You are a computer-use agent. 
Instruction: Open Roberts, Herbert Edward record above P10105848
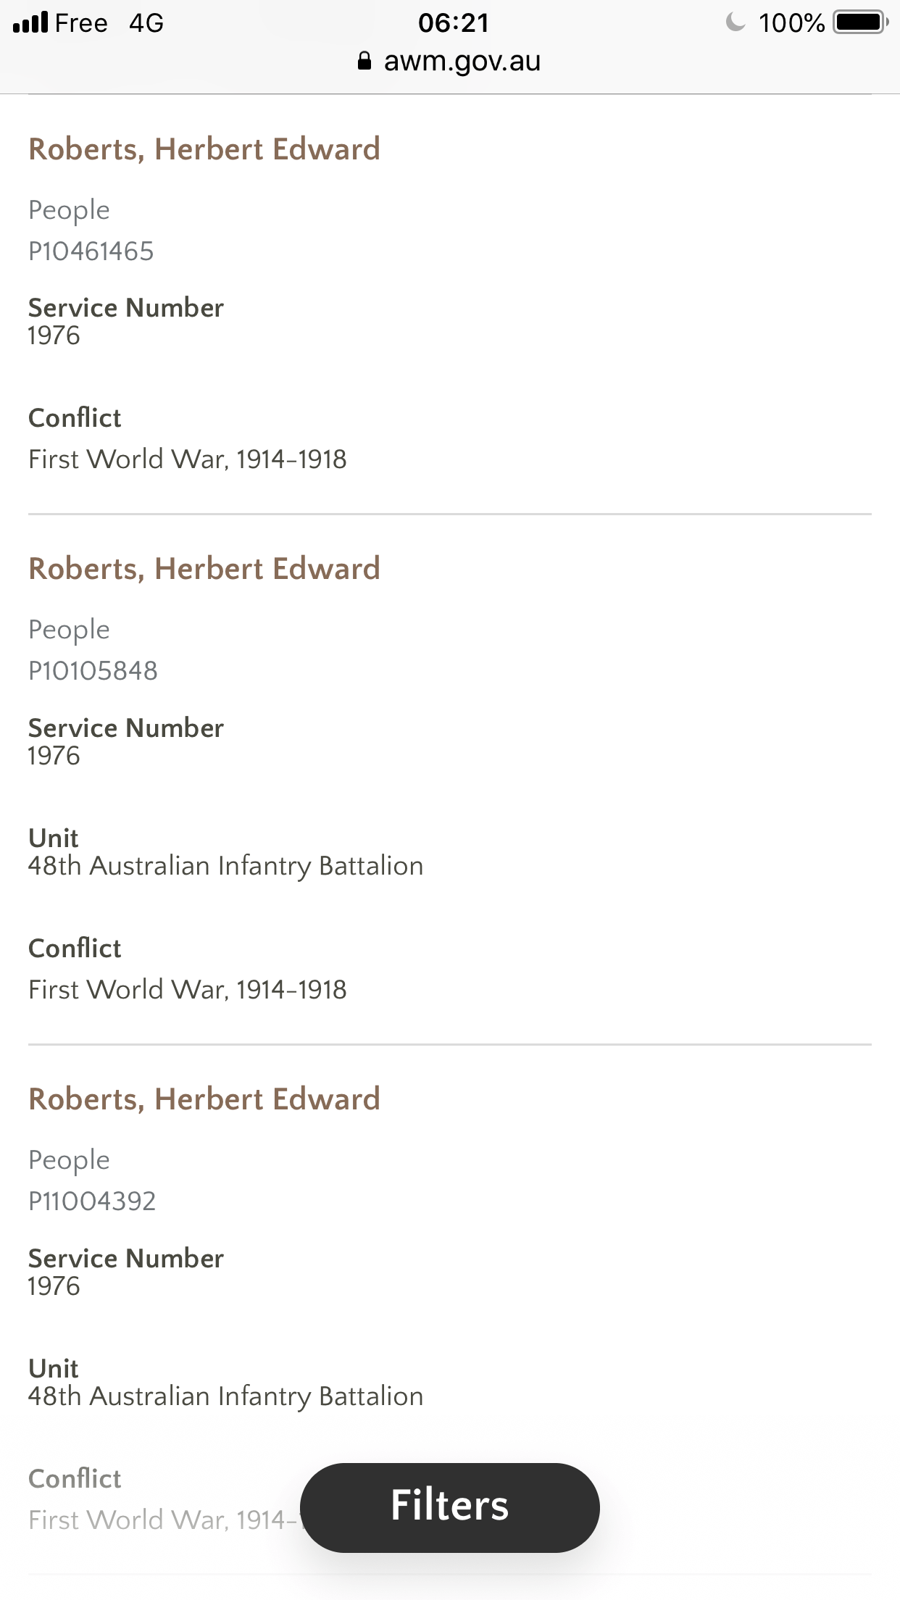[x=204, y=569]
